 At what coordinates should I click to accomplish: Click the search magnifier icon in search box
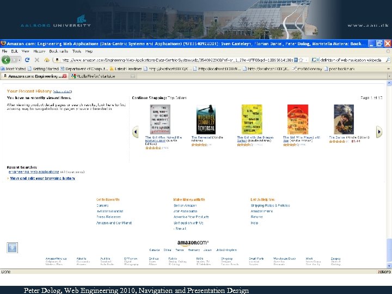pos(388,60)
